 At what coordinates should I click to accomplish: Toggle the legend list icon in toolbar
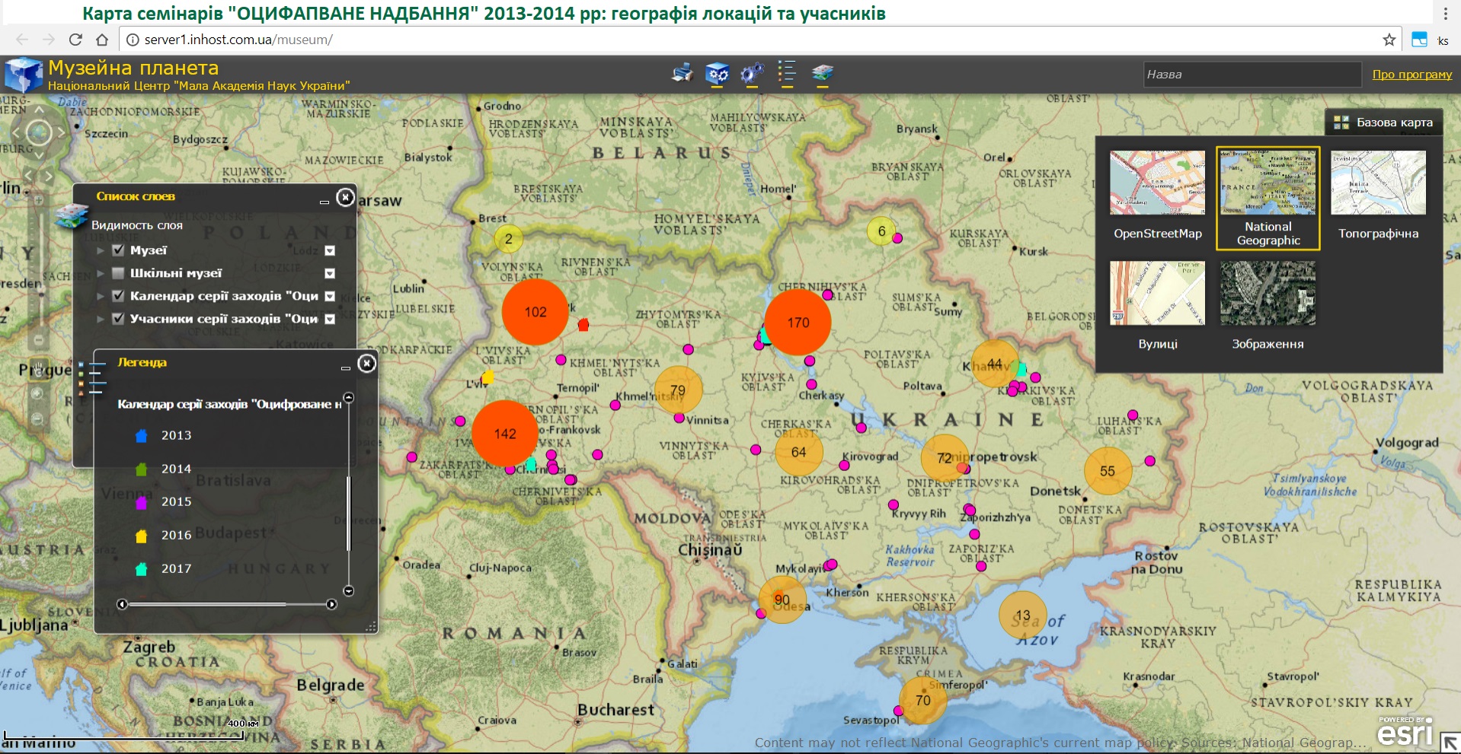[787, 73]
